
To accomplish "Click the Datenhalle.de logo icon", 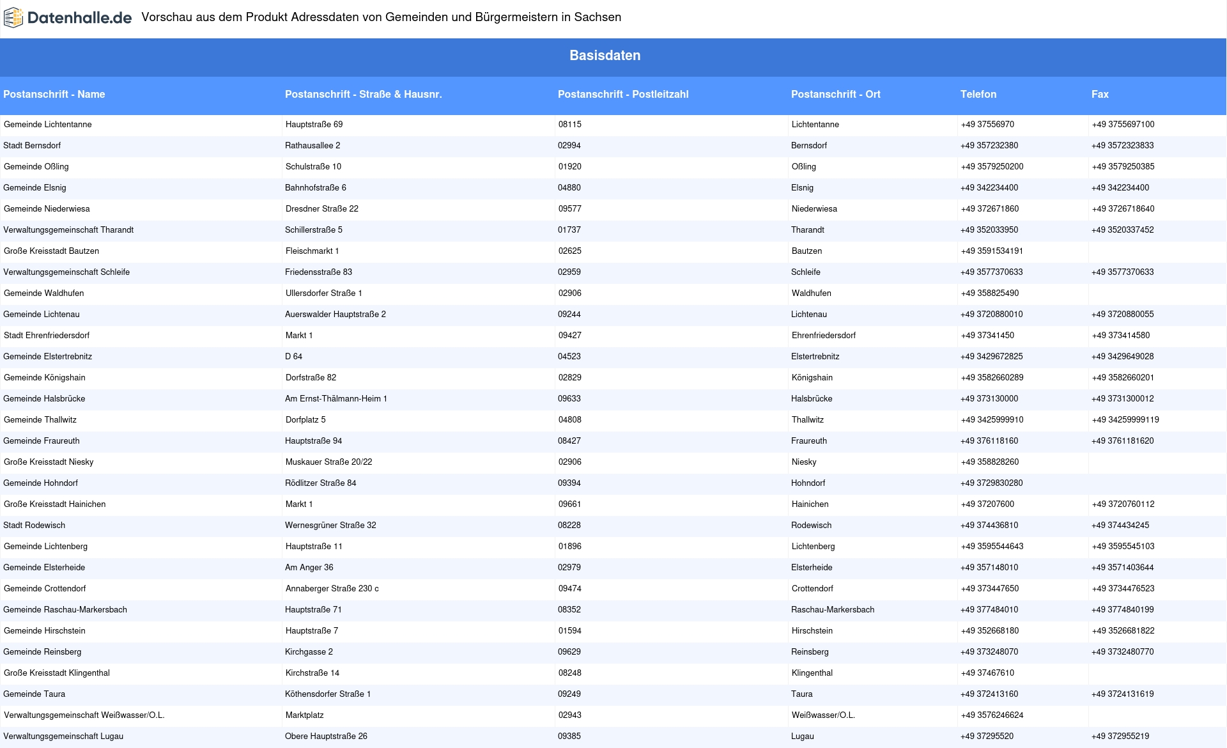I will coord(13,18).
